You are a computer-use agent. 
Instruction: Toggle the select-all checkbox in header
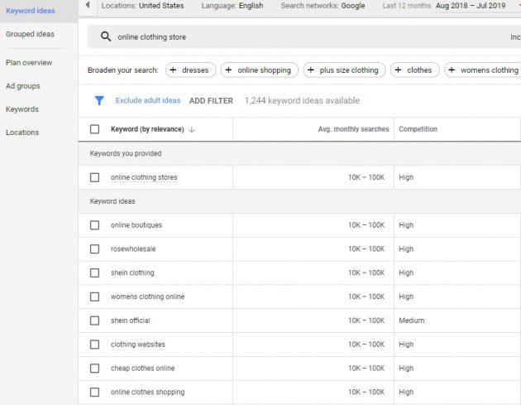coord(95,129)
